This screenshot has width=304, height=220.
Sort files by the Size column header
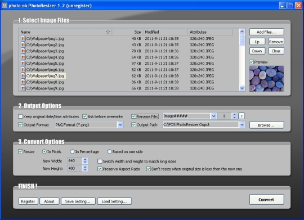coord(127,32)
